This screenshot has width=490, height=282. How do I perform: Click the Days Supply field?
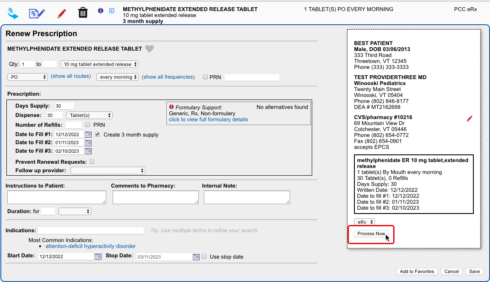tap(64, 106)
